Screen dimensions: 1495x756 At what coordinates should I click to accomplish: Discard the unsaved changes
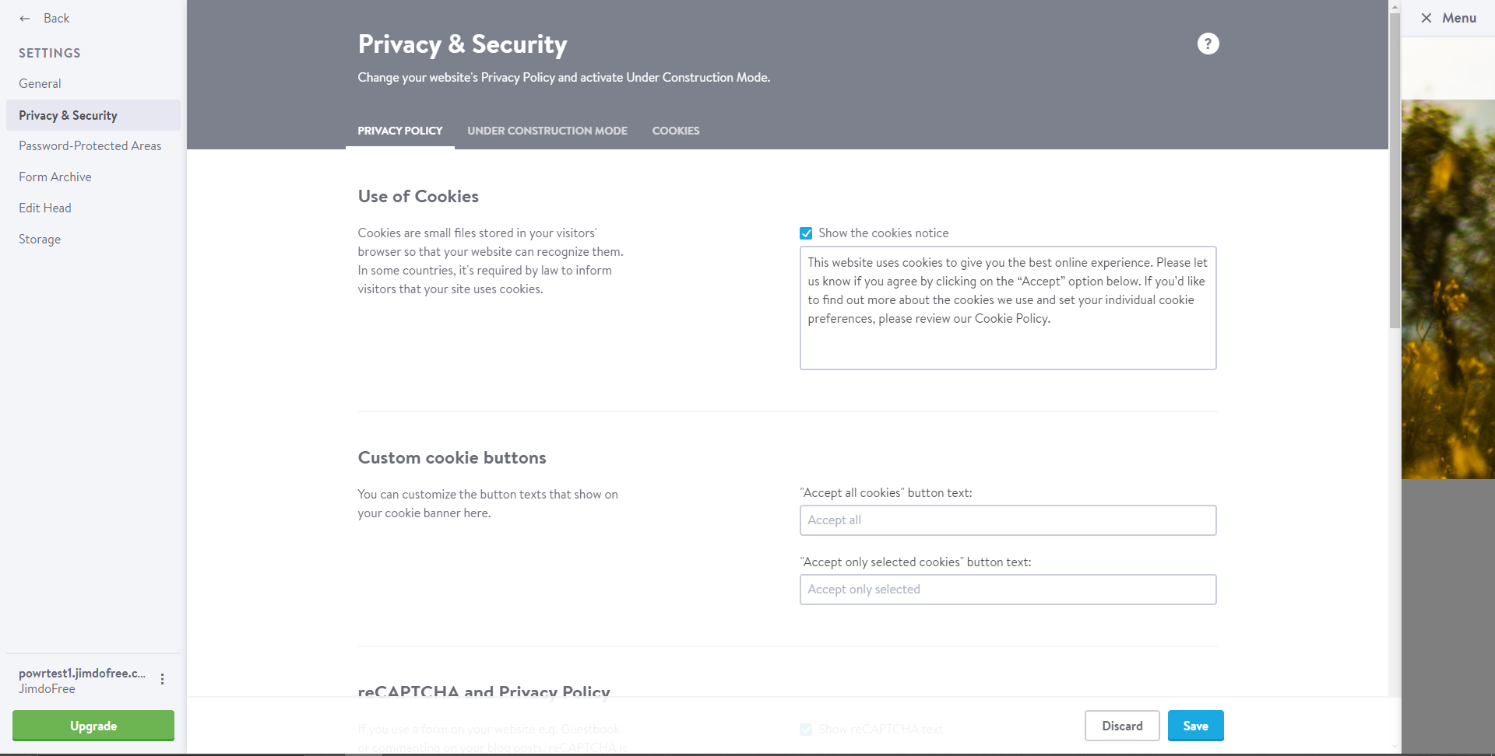click(1122, 726)
